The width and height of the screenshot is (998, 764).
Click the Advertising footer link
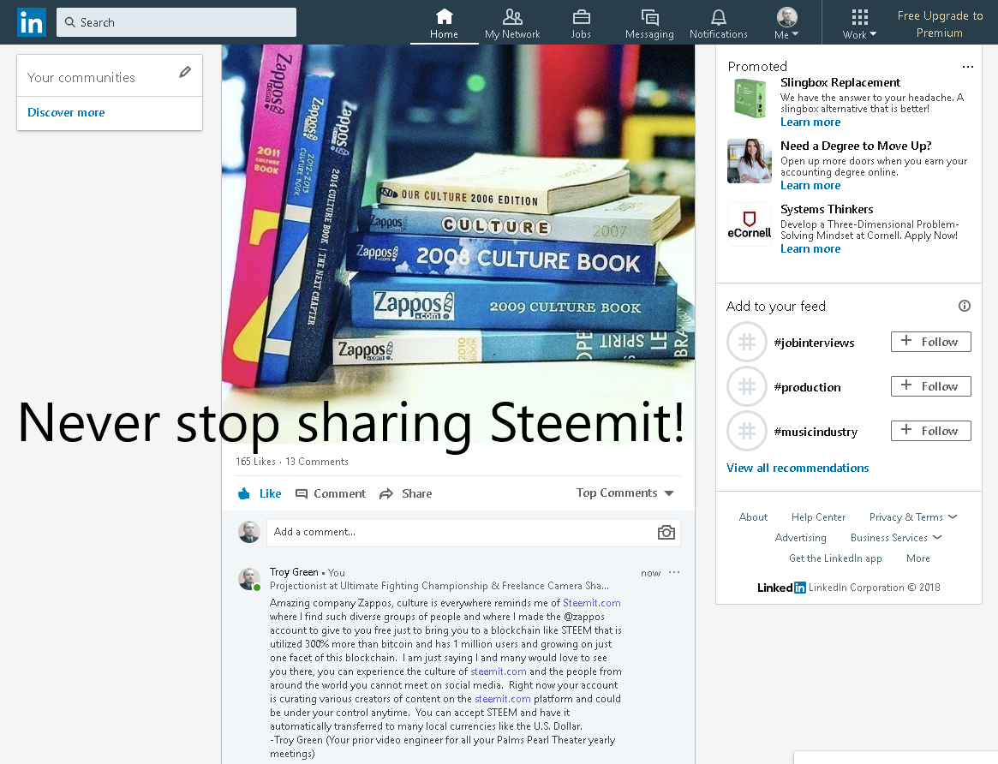[x=800, y=538]
